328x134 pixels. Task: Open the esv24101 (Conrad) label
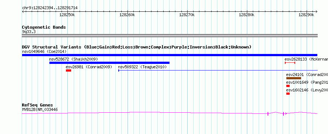tap(307, 75)
